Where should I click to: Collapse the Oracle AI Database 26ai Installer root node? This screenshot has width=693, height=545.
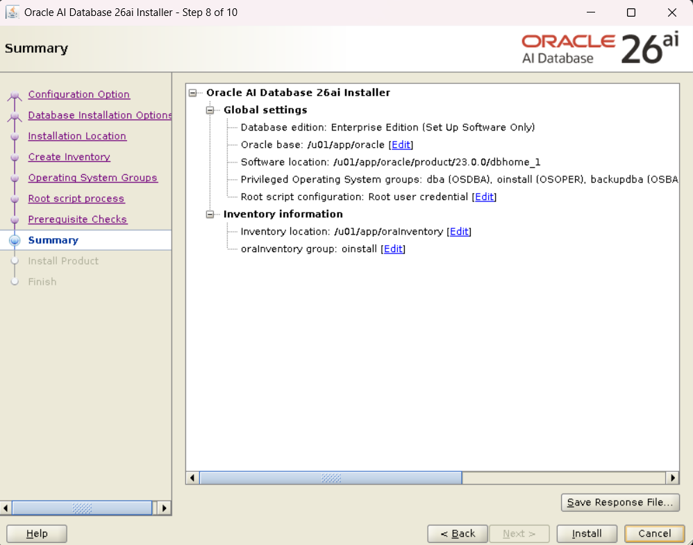[192, 92]
